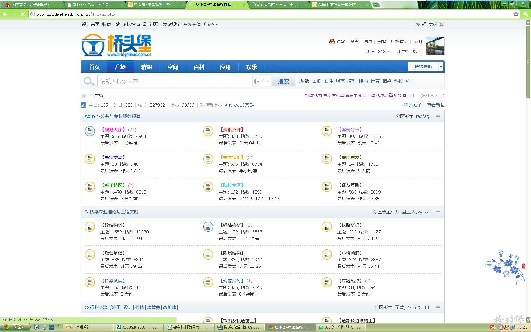
Task: Click the search content input field
Action: point(174,81)
